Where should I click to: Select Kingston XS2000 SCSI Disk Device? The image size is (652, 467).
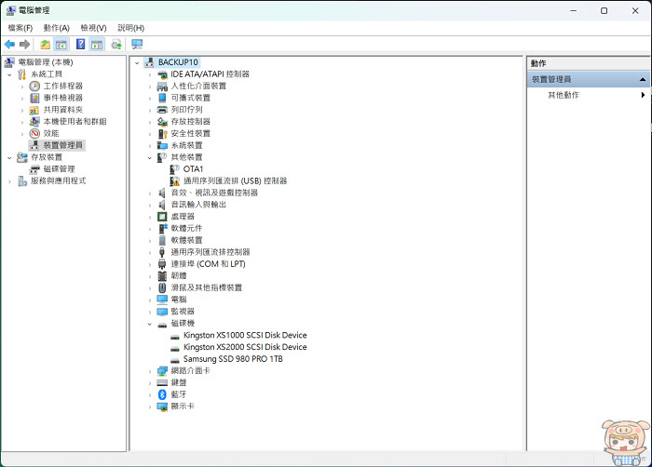(x=245, y=347)
